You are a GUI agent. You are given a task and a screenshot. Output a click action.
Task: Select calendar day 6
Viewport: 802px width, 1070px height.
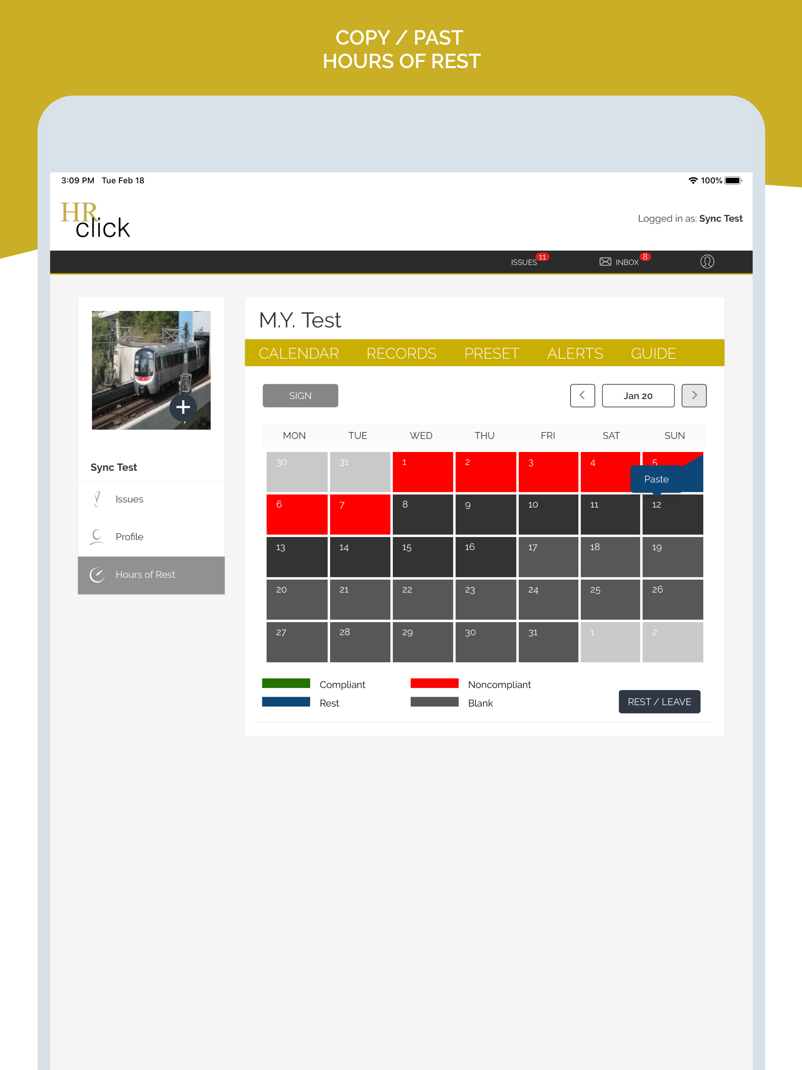pyautogui.click(x=297, y=515)
